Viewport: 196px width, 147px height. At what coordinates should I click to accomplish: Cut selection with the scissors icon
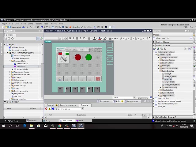(x=28, y=27)
